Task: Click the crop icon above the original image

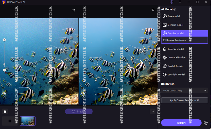Action: tap(74, 10)
